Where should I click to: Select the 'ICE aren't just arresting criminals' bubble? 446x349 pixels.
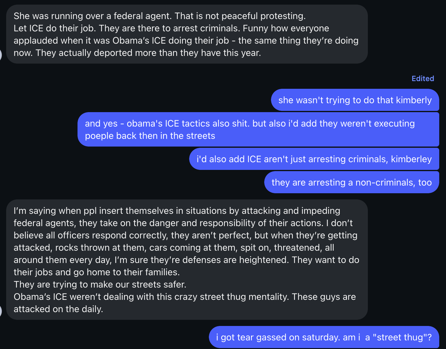coord(314,159)
